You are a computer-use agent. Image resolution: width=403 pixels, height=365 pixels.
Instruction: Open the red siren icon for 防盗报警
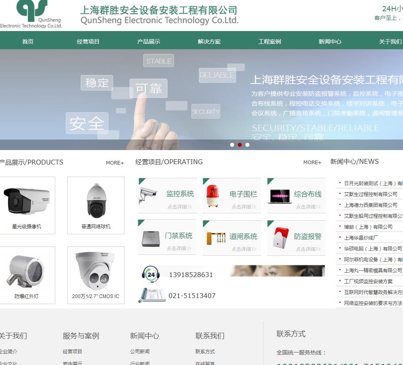[280, 238]
